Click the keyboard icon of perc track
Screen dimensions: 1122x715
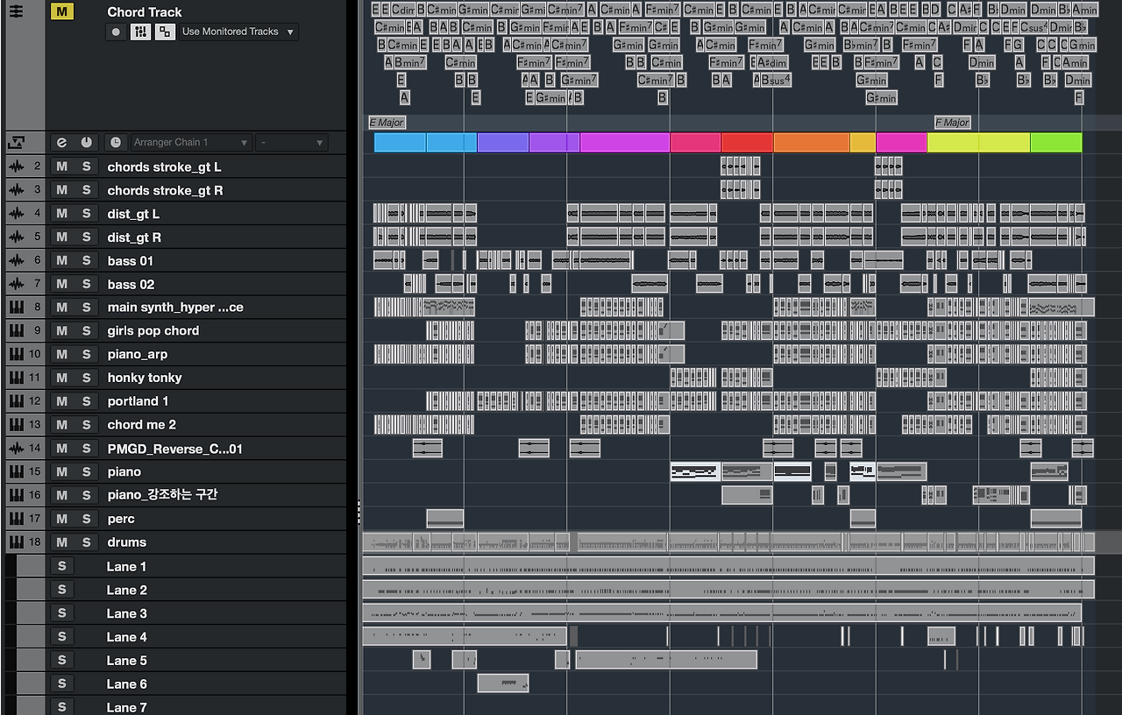coord(16,519)
